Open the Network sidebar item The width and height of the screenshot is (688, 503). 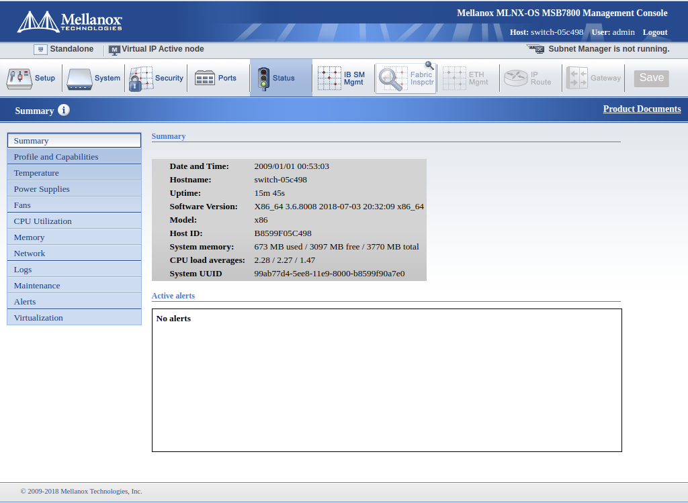coord(74,254)
